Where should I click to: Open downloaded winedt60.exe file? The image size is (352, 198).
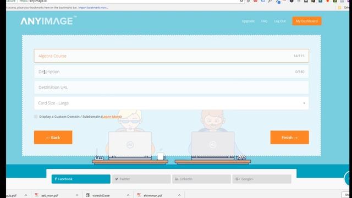click(101, 196)
